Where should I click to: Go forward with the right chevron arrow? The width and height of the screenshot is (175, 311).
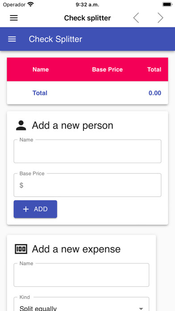160,18
